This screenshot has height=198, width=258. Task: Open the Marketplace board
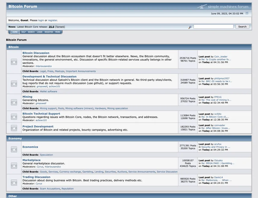click(x=31, y=160)
